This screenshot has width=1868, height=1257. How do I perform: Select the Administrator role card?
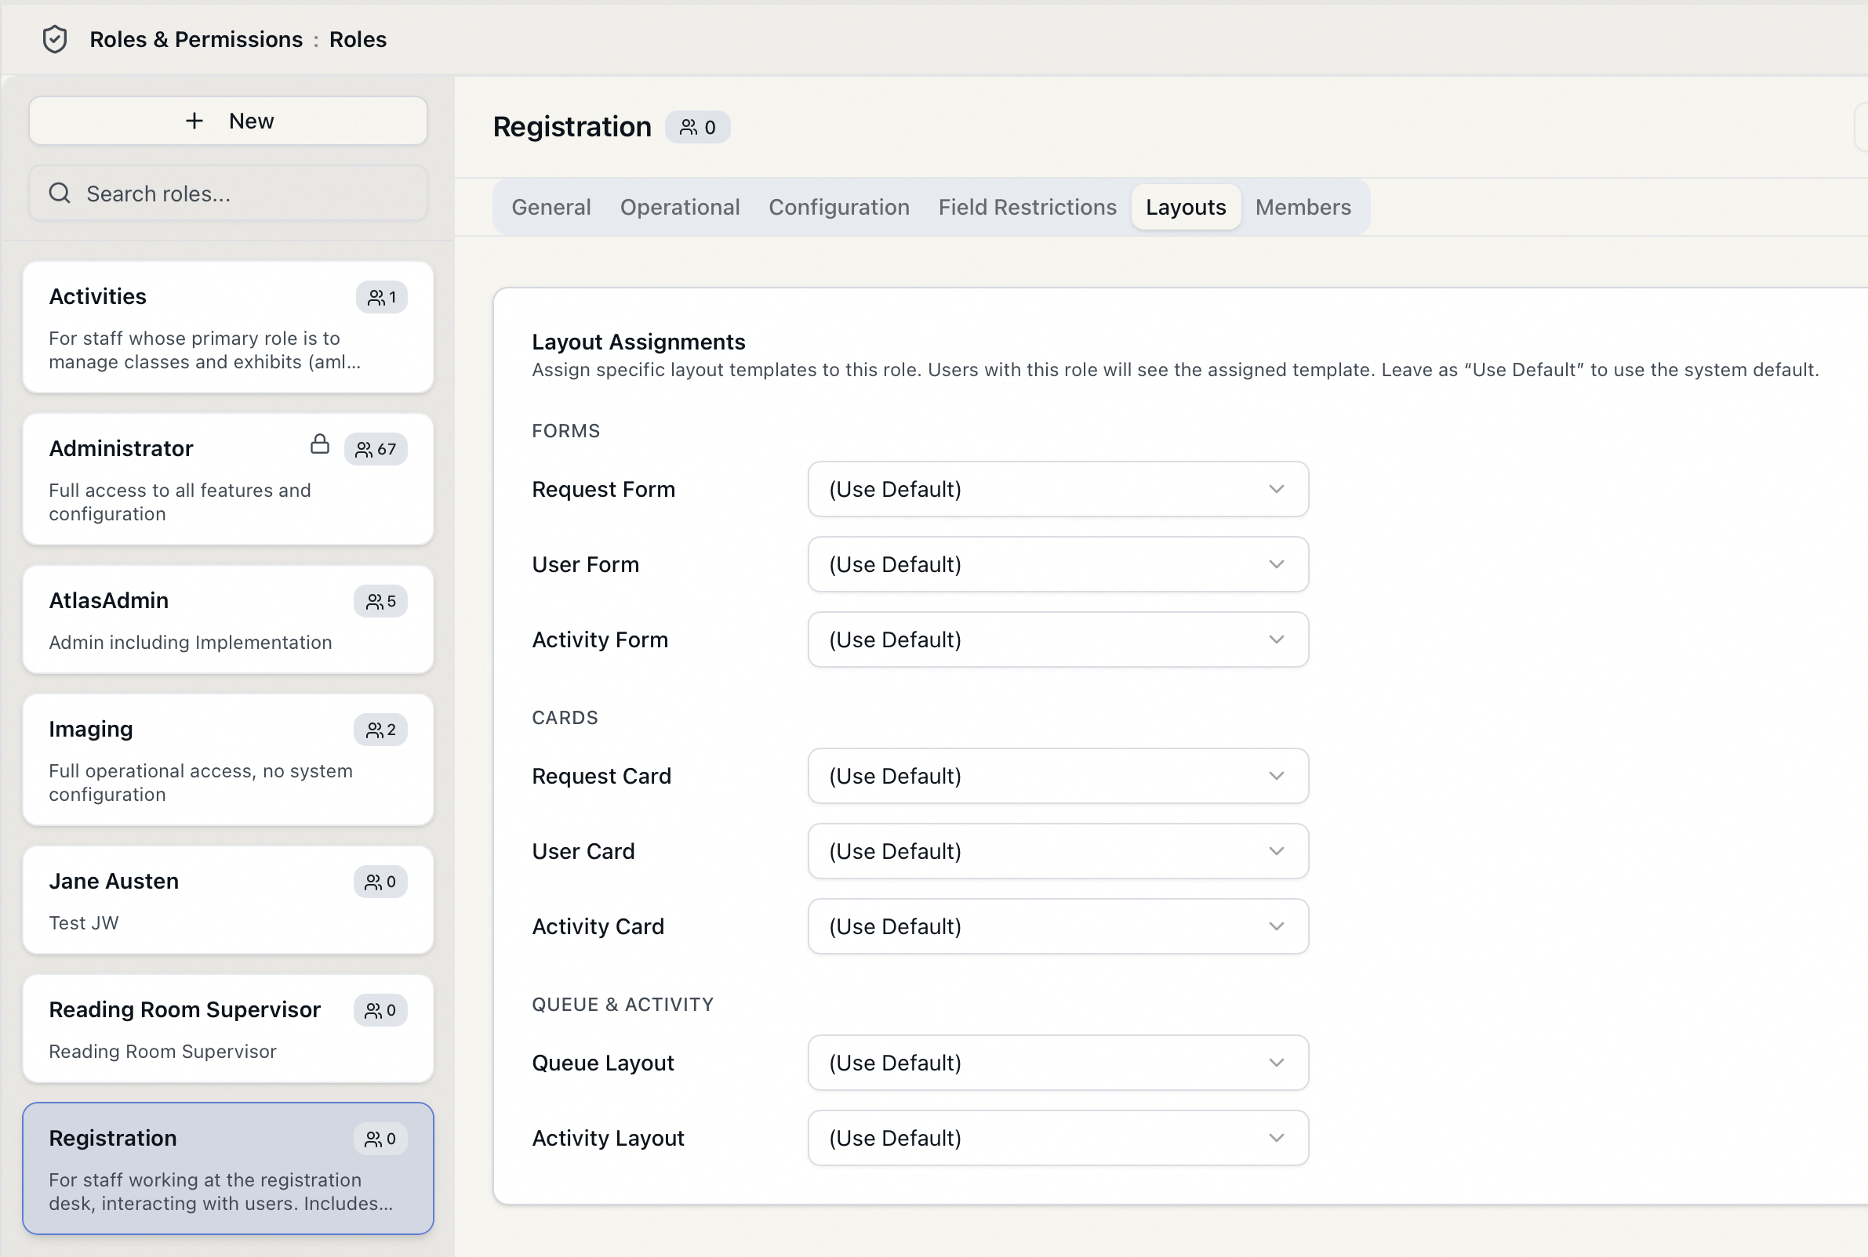click(x=228, y=480)
